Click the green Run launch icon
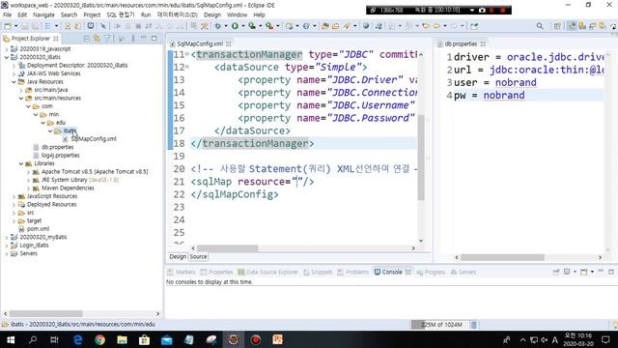618x348 pixels. pos(235,26)
